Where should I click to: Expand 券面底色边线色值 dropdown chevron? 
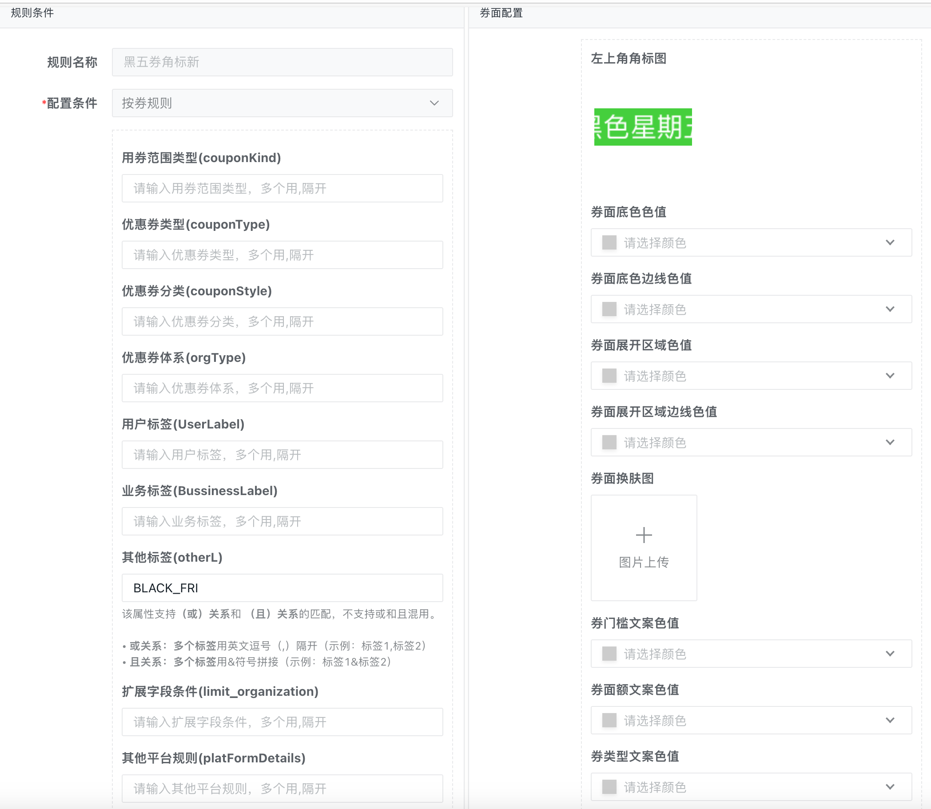889,309
